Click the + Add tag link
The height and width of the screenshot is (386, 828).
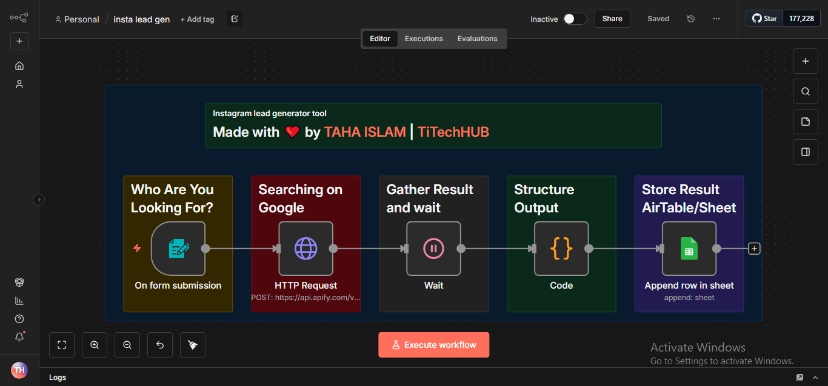[197, 19]
